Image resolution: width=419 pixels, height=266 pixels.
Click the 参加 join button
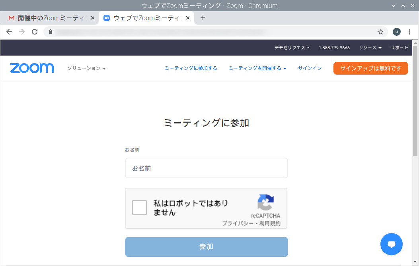[x=206, y=247]
